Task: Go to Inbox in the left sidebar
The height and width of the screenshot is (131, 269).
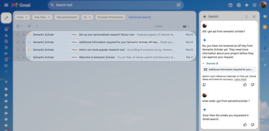Action: coord(6,29)
